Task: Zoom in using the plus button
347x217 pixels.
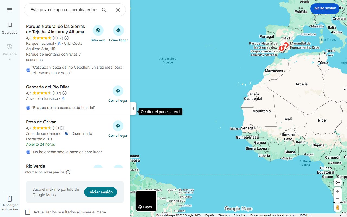Action: click(338, 191)
